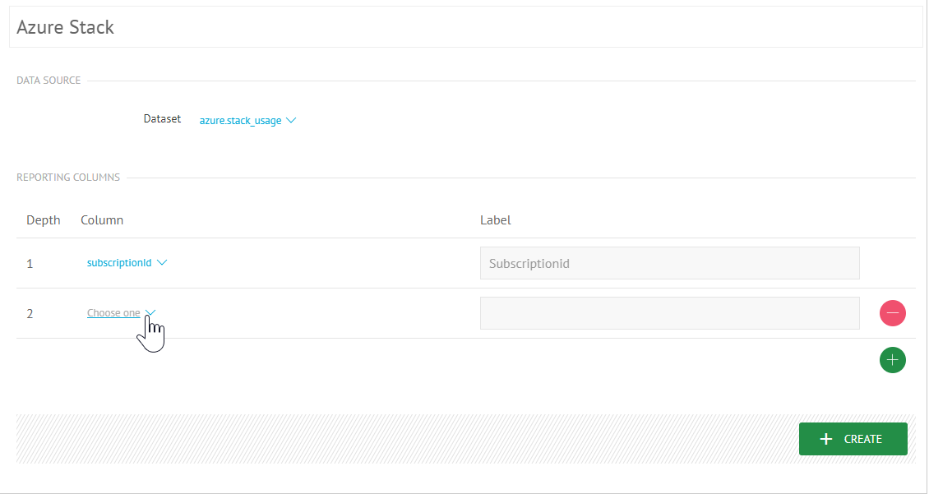Click the 'DATA SOURCE' section heading
The image size is (929, 494).
point(49,81)
